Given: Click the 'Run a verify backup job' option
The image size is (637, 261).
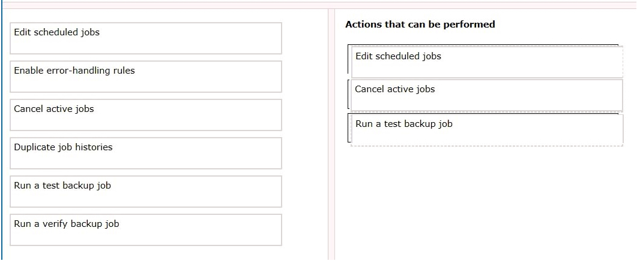Looking at the screenshot, I should click(146, 230).
